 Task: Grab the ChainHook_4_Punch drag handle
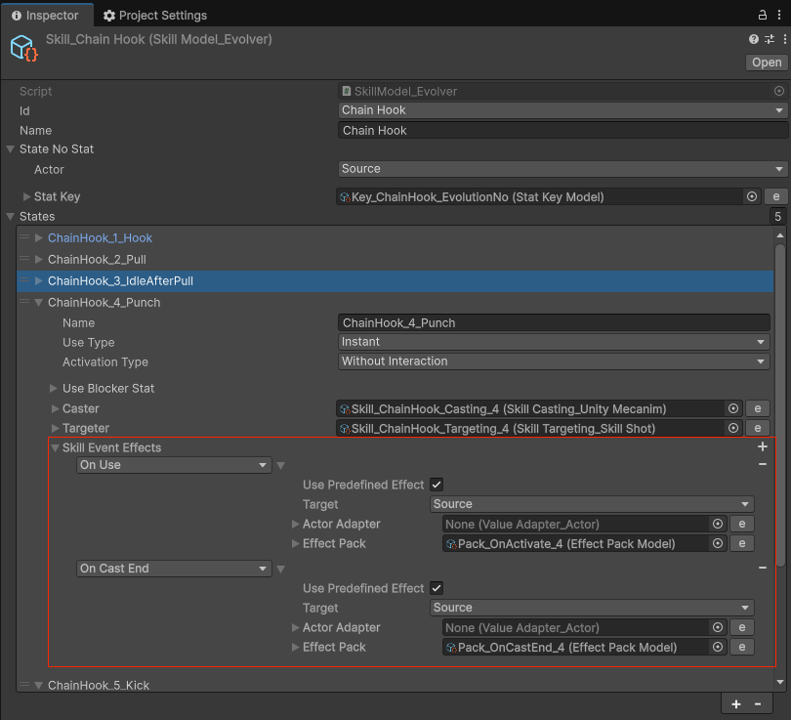pyautogui.click(x=24, y=302)
